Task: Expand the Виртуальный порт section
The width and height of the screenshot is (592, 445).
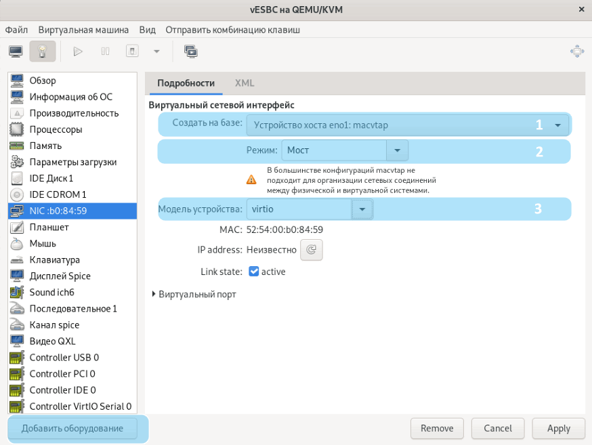Action: click(x=155, y=295)
